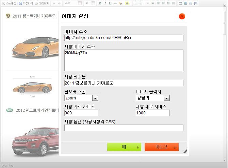Click the Lamborghini logo icon
This screenshot has height=168, width=228.
click(x=8, y=16)
